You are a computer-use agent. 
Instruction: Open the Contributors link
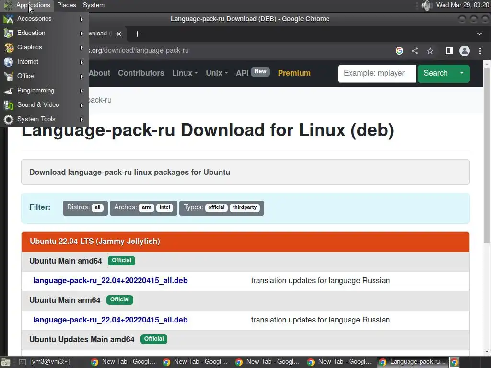tap(141, 73)
